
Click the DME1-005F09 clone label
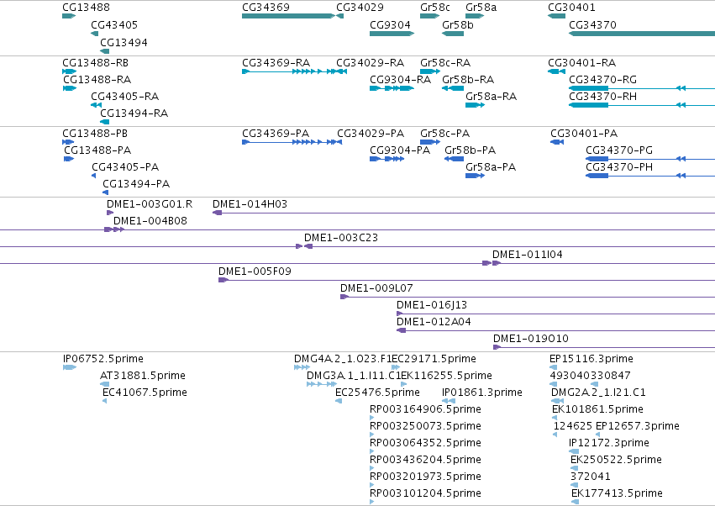coord(255,271)
